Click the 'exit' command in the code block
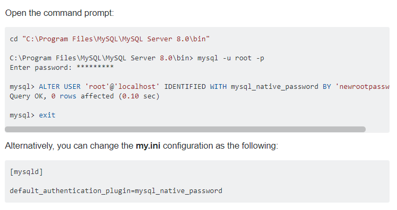397x210 pixels. (47, 115)
